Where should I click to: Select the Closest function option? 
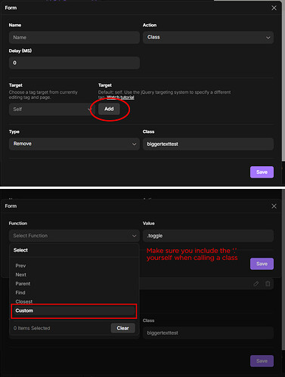tap(24, 301)
